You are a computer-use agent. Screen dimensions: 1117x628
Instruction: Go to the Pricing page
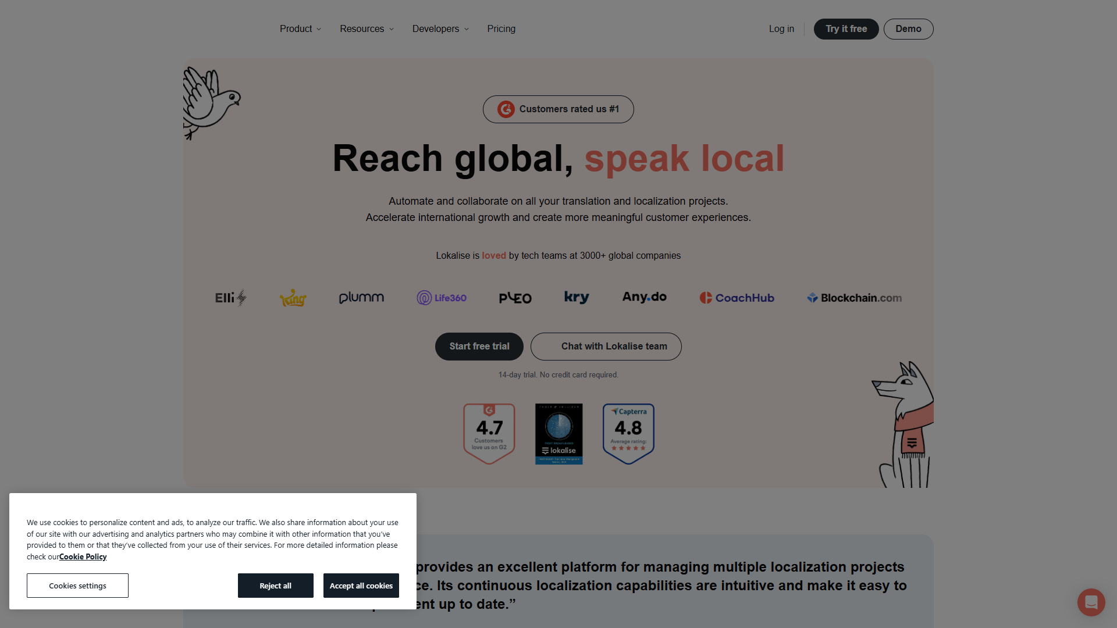[501, 29]
